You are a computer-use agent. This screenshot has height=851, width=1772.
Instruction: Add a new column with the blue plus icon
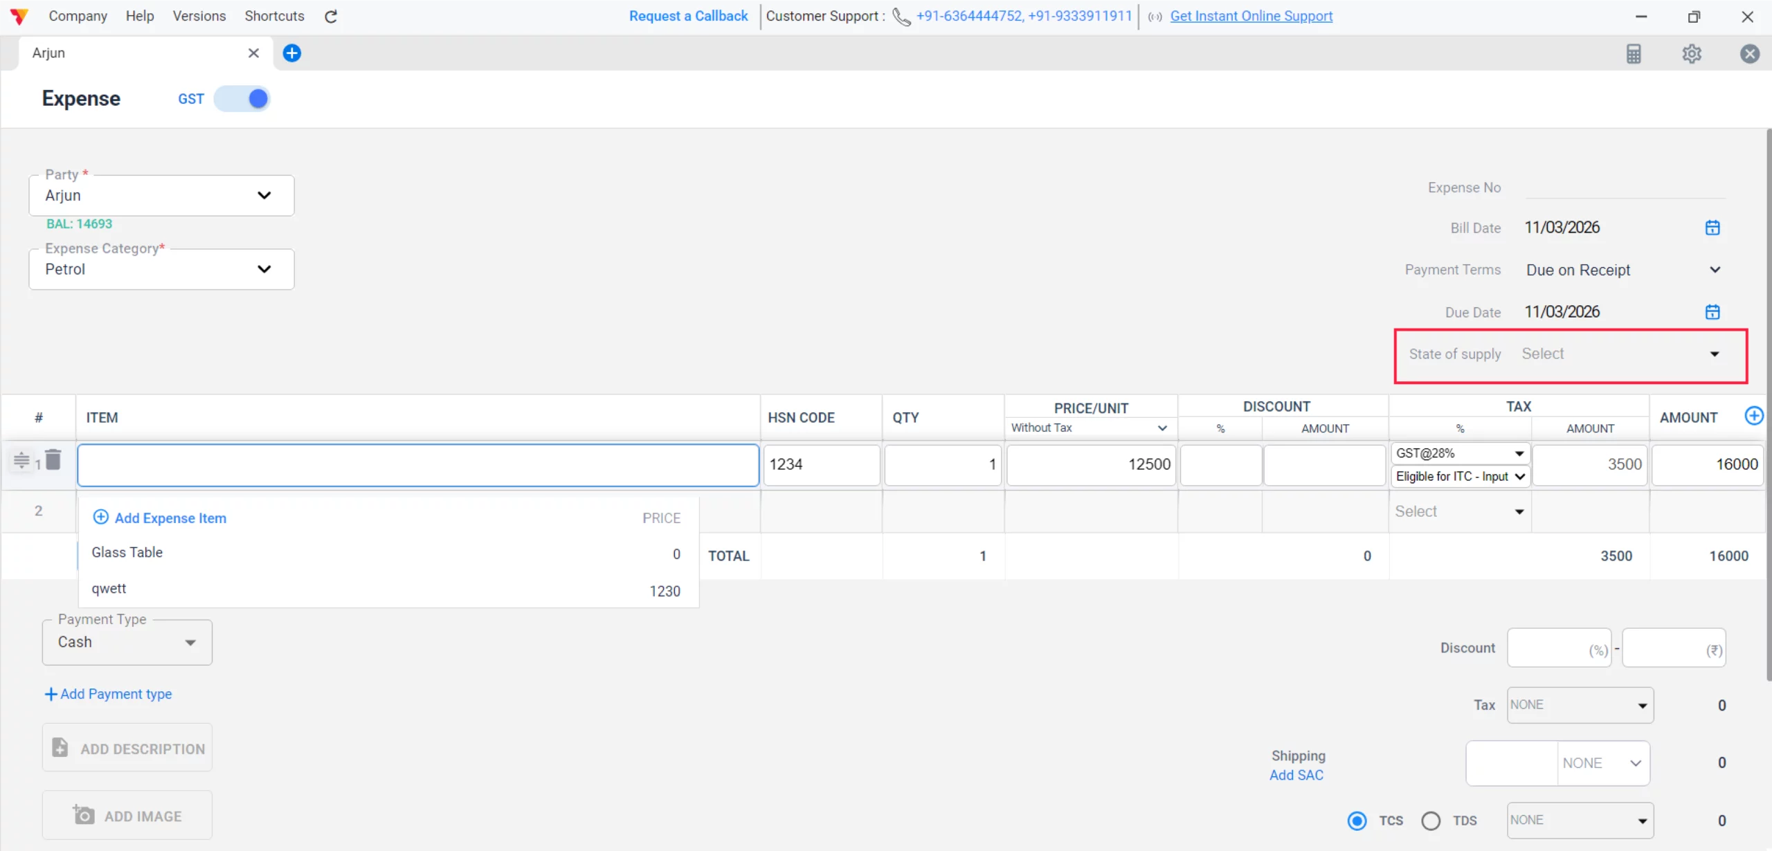coord(1755,415)
